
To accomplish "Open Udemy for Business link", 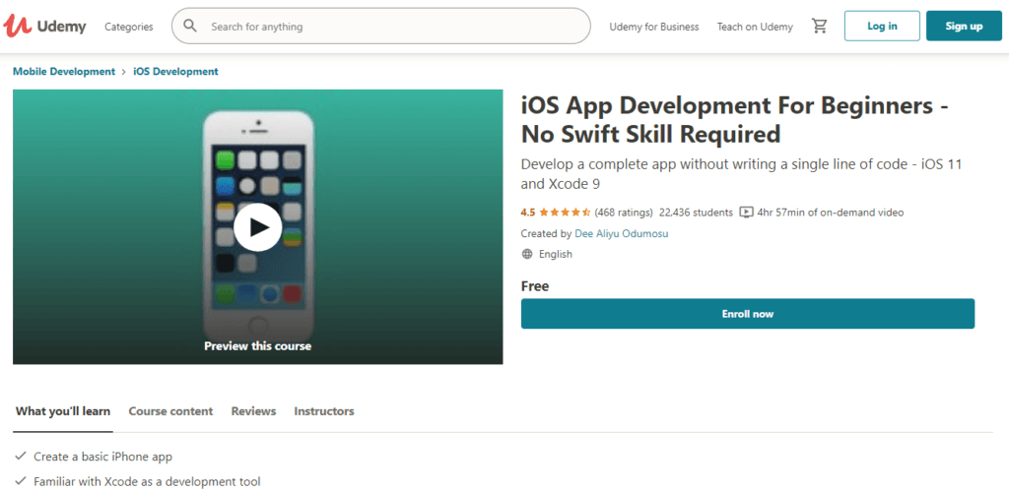I will click(654, 27).
